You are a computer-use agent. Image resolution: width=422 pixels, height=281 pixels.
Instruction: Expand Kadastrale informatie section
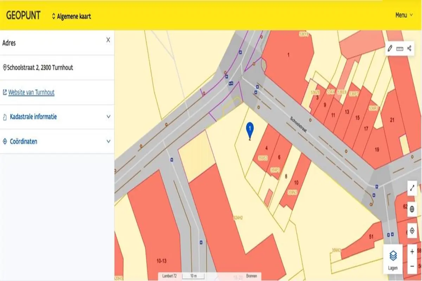56,117
